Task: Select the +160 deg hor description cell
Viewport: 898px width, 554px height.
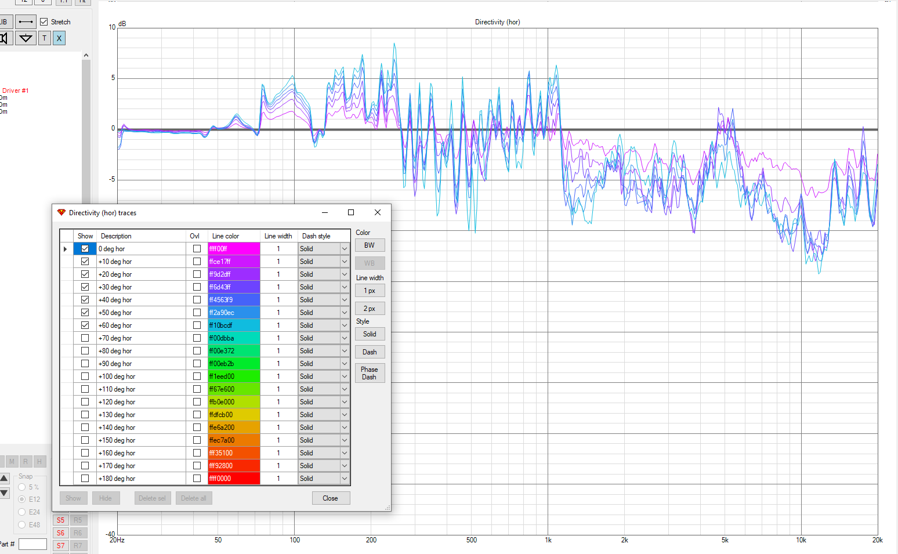Action: tap(141, 453)
